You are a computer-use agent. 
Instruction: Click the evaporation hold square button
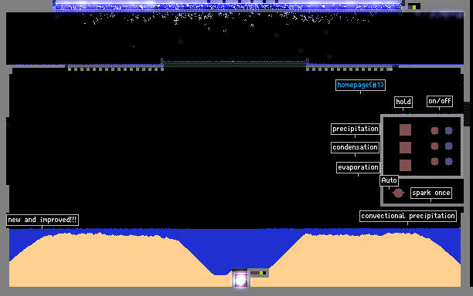tap(405, 165)
